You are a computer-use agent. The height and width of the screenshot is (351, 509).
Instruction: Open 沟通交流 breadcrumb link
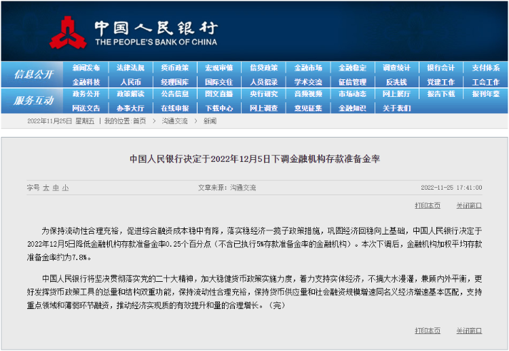tap(174, 121)
